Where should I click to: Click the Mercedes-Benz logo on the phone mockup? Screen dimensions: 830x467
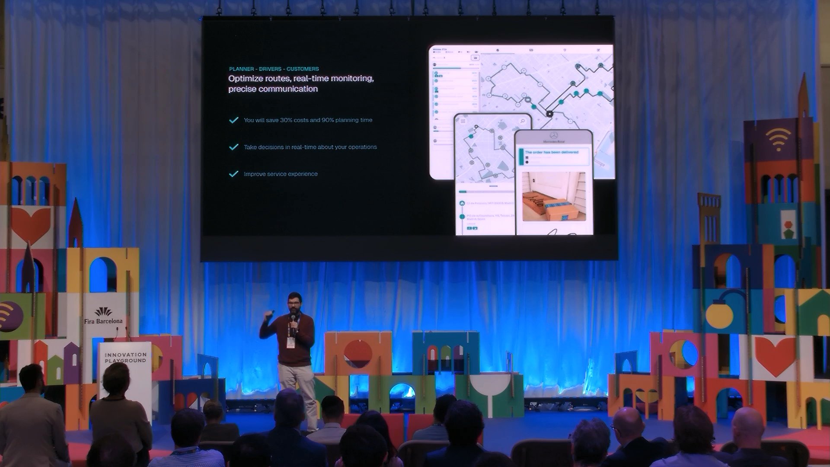554,135
